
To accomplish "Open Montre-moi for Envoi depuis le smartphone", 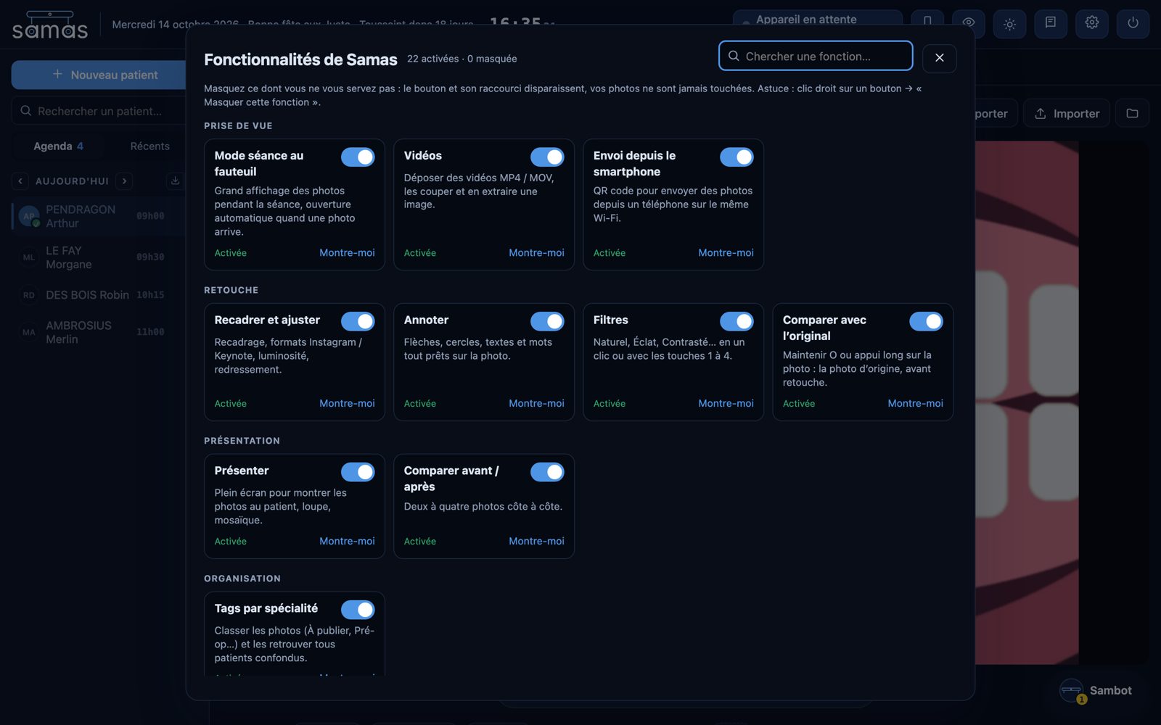I will (726, 252).
